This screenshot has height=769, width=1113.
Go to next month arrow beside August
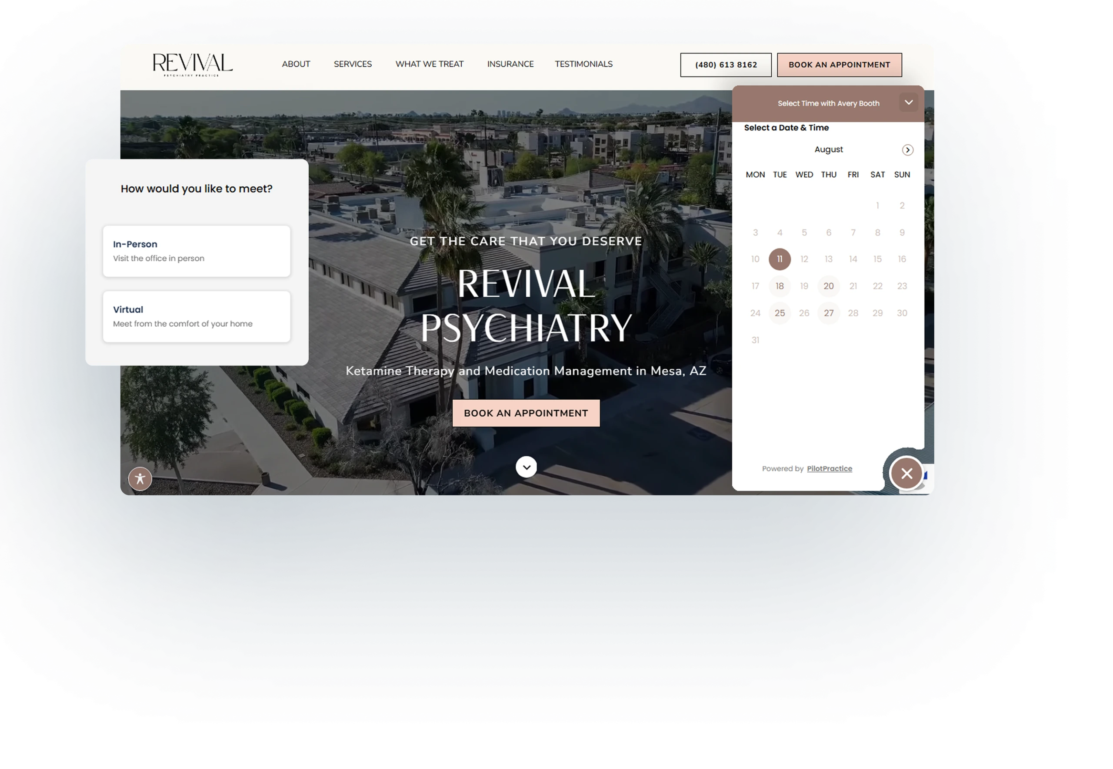[x=907, y=150]
